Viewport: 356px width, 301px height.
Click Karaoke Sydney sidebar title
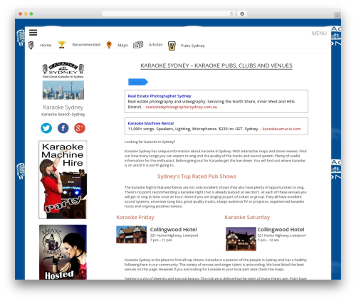point(63,107)
